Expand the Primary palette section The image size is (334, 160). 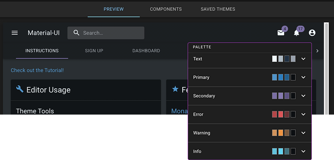point(303,77)
